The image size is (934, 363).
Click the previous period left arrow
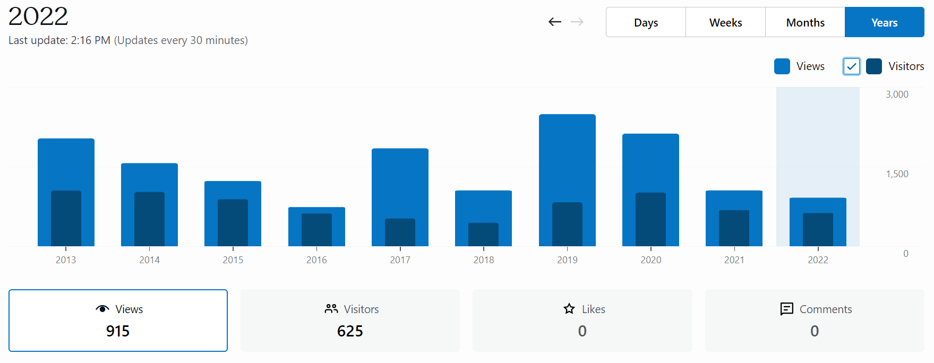click(x=555, y=22)
